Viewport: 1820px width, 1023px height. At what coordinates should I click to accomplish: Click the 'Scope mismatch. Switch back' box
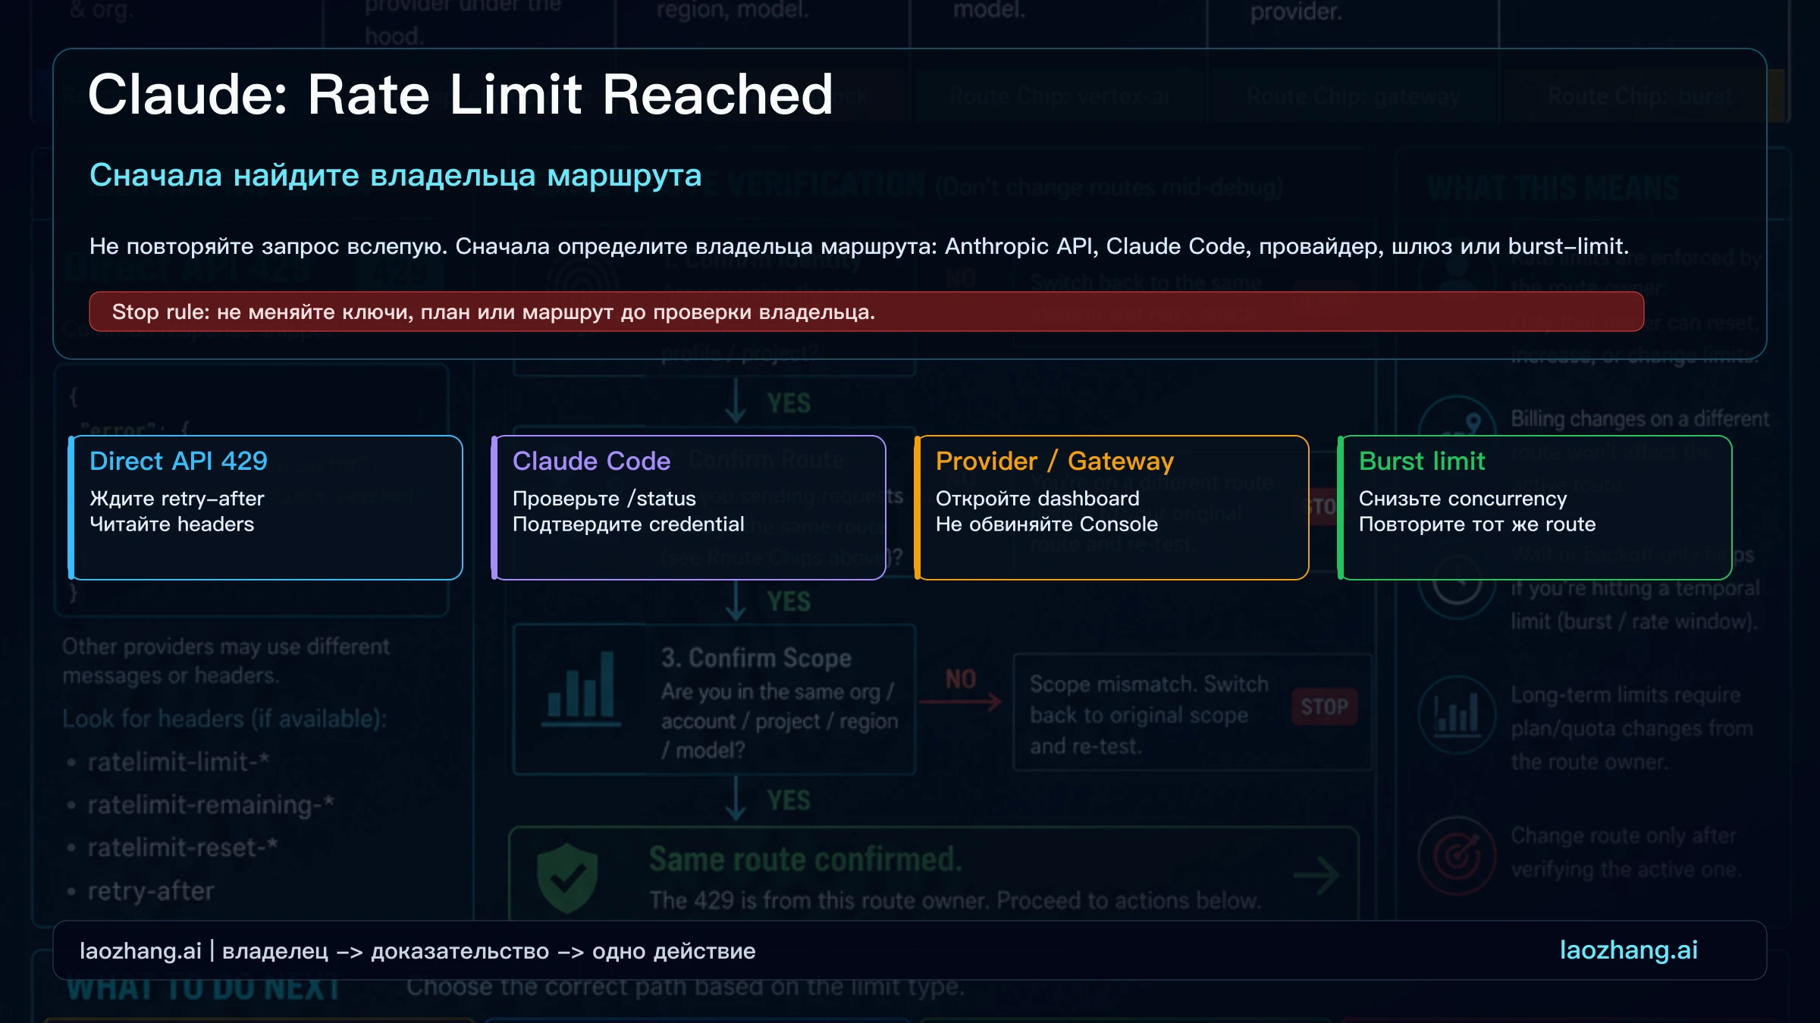pos(1193,712)
